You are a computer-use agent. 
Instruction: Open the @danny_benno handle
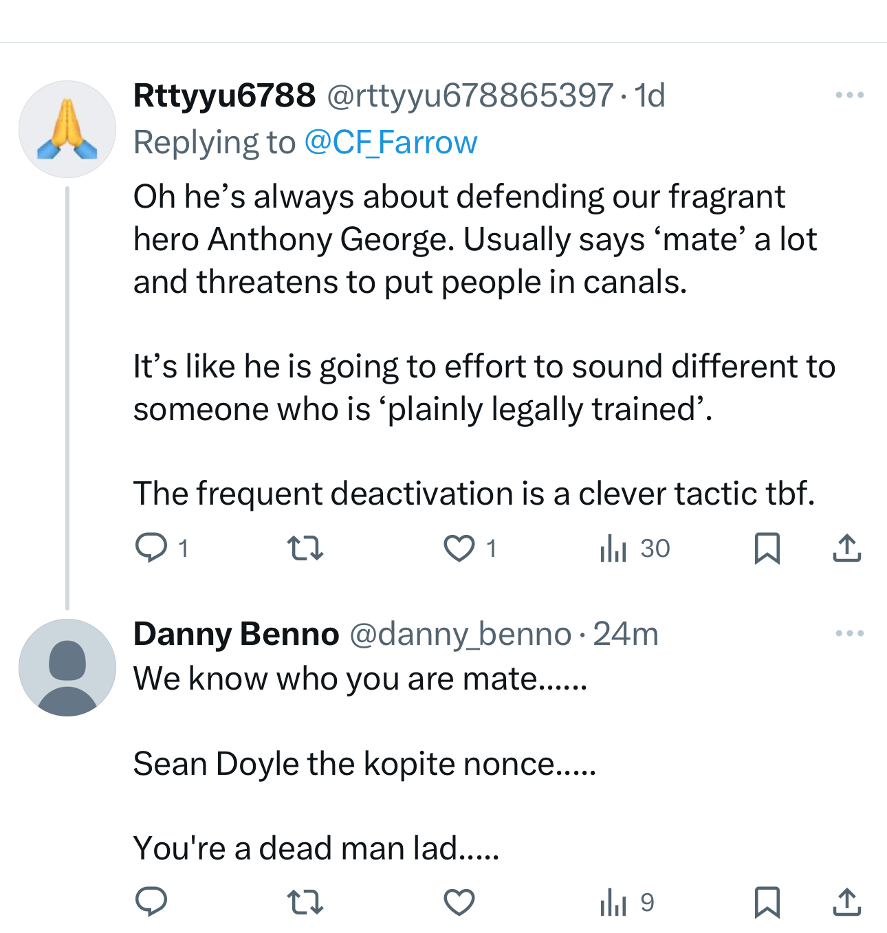tap(460, 634)
